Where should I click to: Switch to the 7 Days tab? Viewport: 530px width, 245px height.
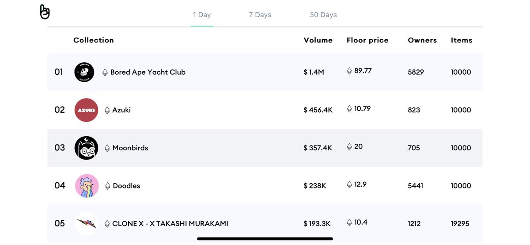tap(260, 15)
